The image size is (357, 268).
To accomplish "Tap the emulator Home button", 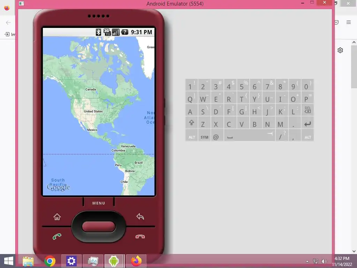I will click(57, 216).
